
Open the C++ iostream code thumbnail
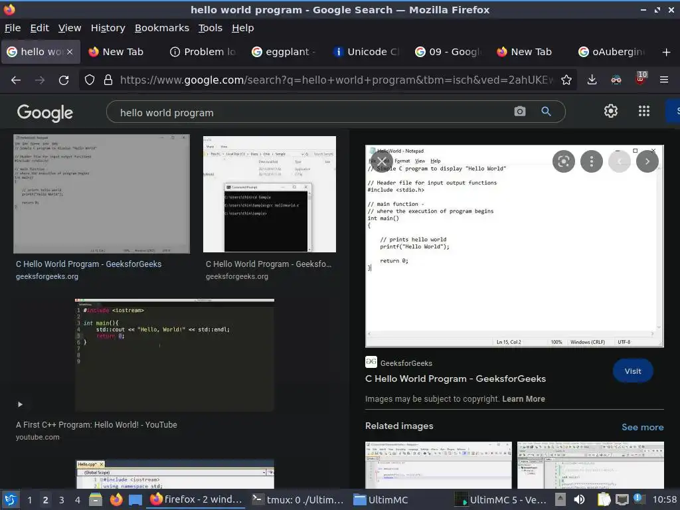coord(175,355)
